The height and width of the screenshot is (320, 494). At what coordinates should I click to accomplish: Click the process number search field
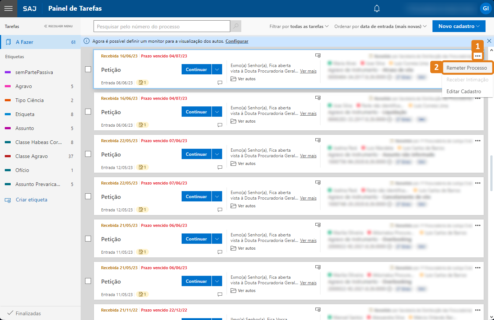[162, 27]
